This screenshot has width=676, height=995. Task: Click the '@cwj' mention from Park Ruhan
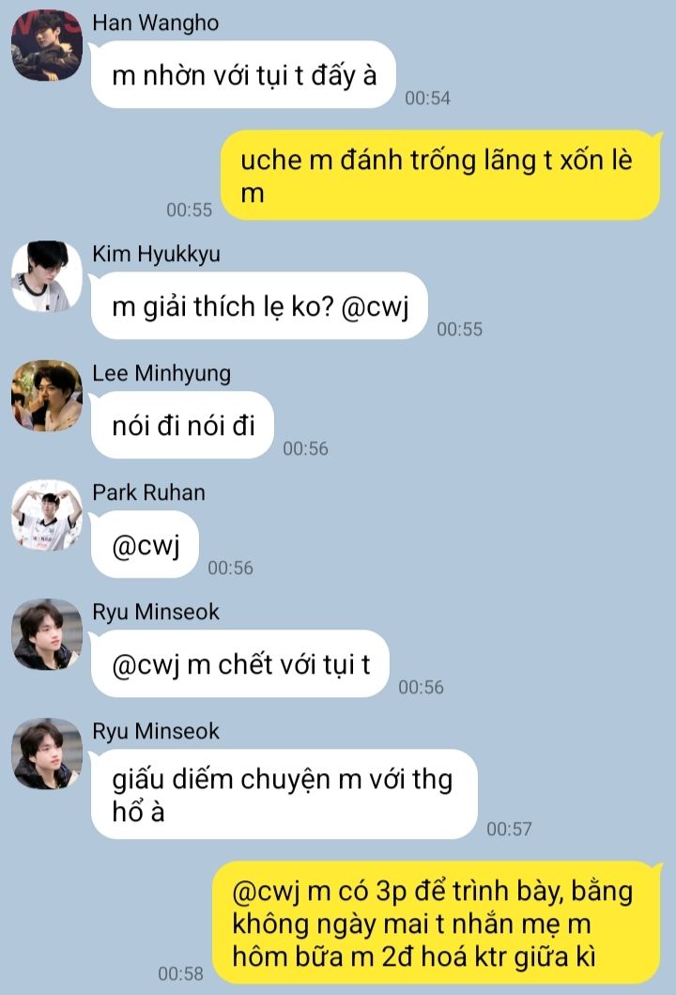146,544
